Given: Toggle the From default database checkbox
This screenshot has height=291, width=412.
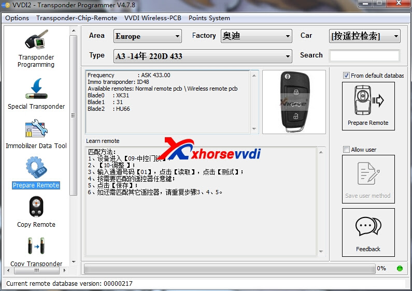Looking at the screenshot, I should [346, 76].
